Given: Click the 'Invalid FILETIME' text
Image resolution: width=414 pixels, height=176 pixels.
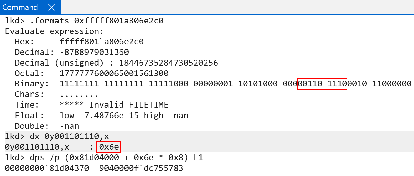Looking at the screenshot, I should tap(129, 105).
